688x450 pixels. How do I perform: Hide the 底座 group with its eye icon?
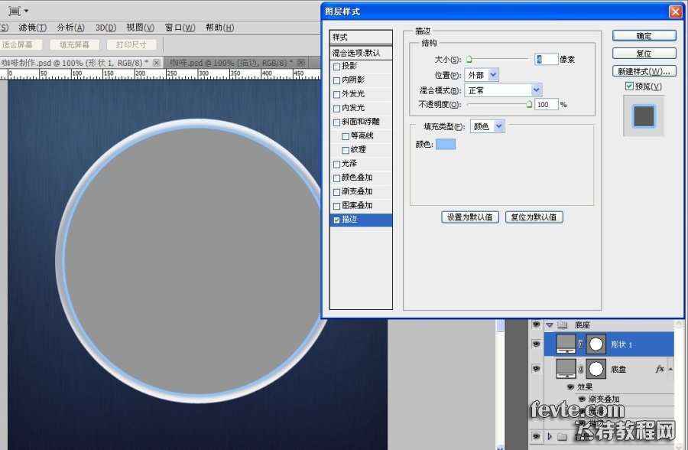tap(536, 324)
